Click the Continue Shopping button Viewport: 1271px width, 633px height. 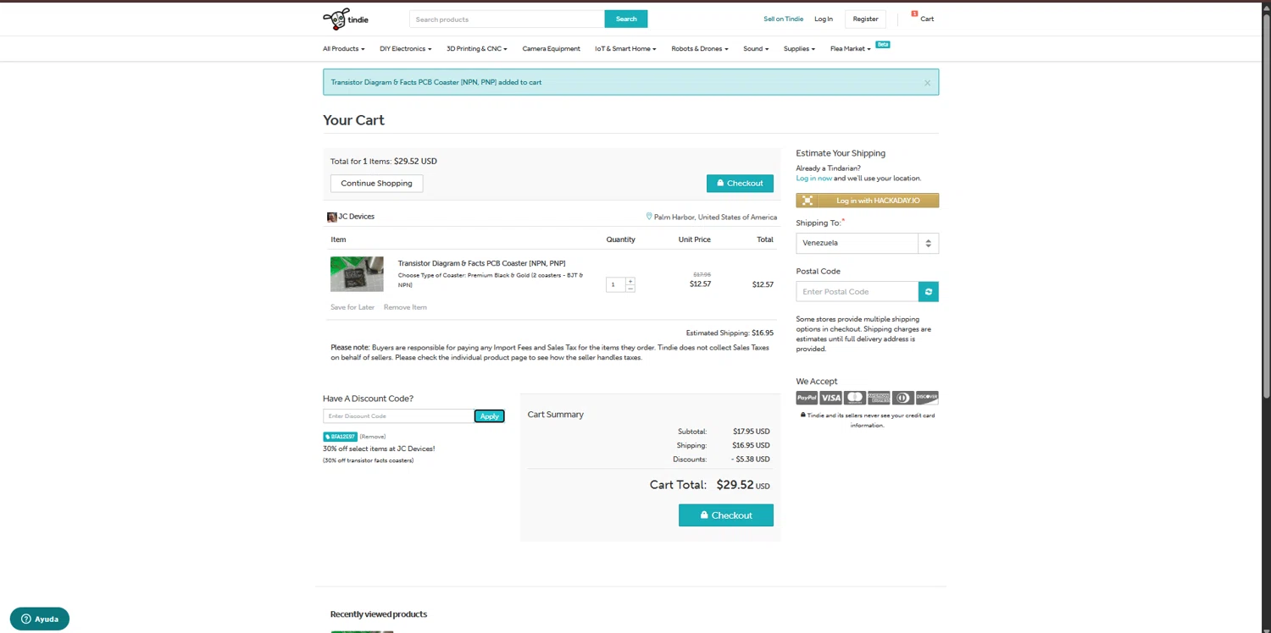[x=376, y=184]
